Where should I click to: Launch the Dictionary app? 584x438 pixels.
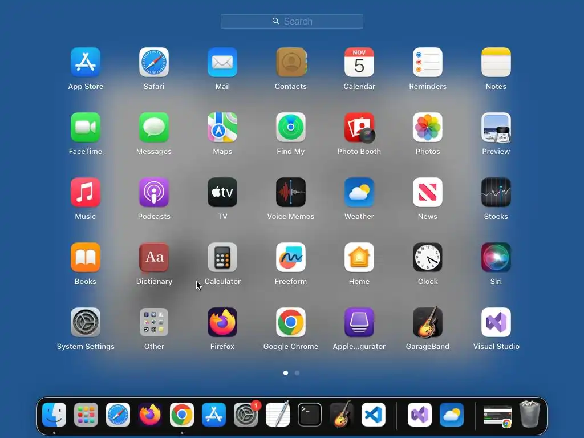154,257
